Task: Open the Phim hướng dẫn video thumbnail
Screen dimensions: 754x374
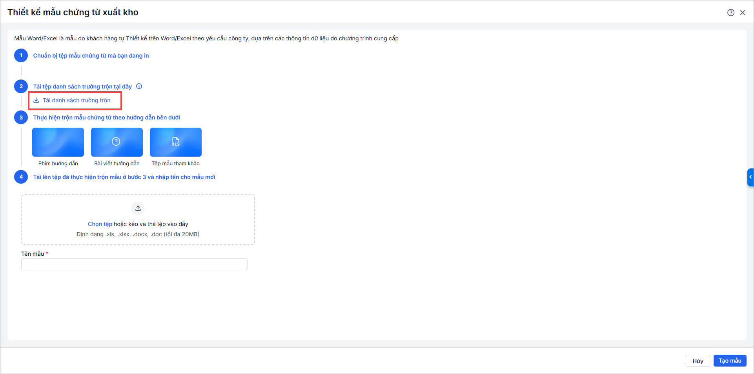Action: click(58, 142)
